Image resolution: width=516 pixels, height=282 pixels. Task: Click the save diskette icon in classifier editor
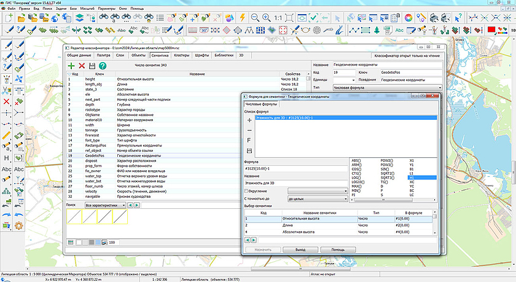click(92, 65)
